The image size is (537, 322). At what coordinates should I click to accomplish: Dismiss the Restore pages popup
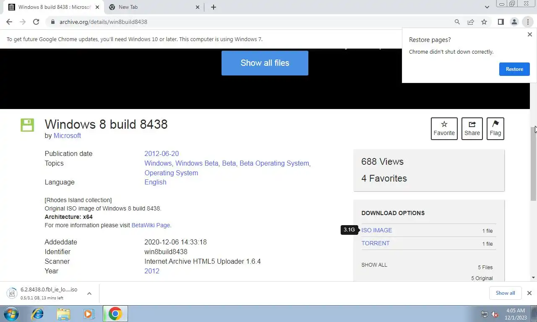point(529,34)
